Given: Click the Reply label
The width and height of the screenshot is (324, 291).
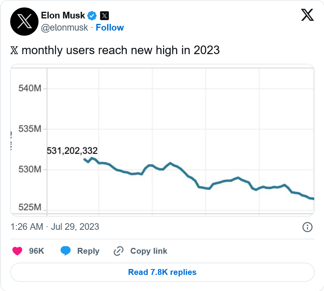Looking at the screenshot, I should pos(88,251).
